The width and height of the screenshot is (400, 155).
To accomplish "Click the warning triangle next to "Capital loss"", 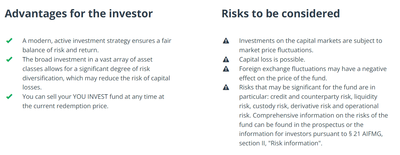I will [226, 60].
